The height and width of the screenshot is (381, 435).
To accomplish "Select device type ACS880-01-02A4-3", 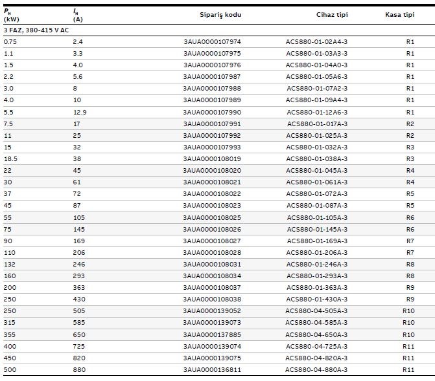I will 316,42.
